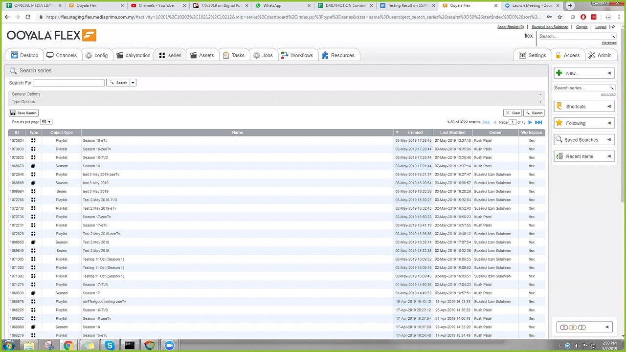
Task: Click the Search button beside Search For
Action: 118,83
